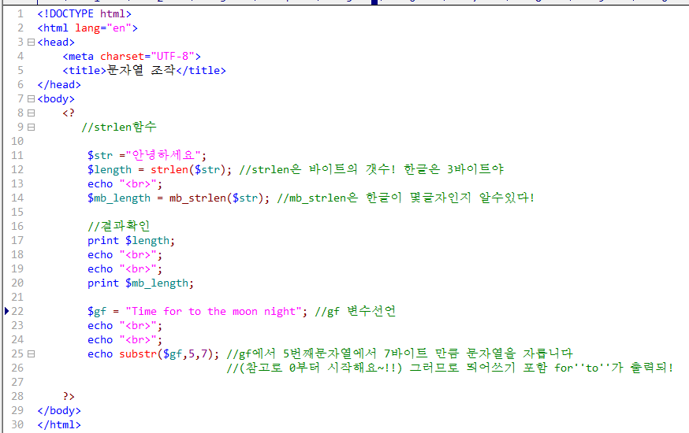
Task: Click the comment on line 26 ending 출력되!
Action: point(450,368)
